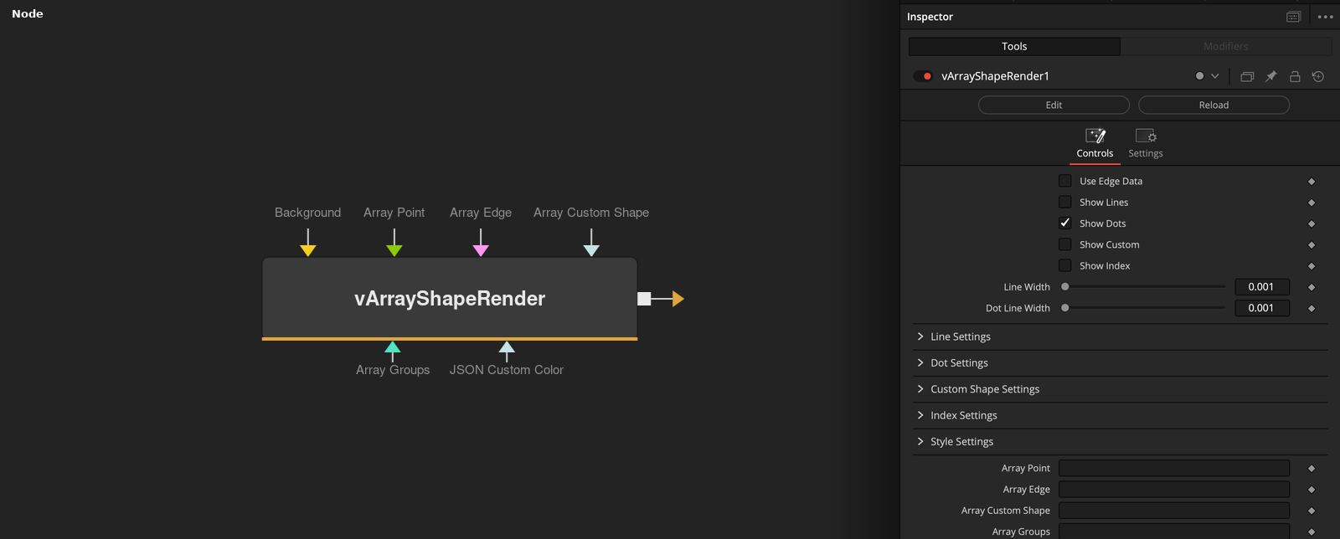Click keyframe diamond for Array Point field
1340x539 pixels.
click(1312, 469)
